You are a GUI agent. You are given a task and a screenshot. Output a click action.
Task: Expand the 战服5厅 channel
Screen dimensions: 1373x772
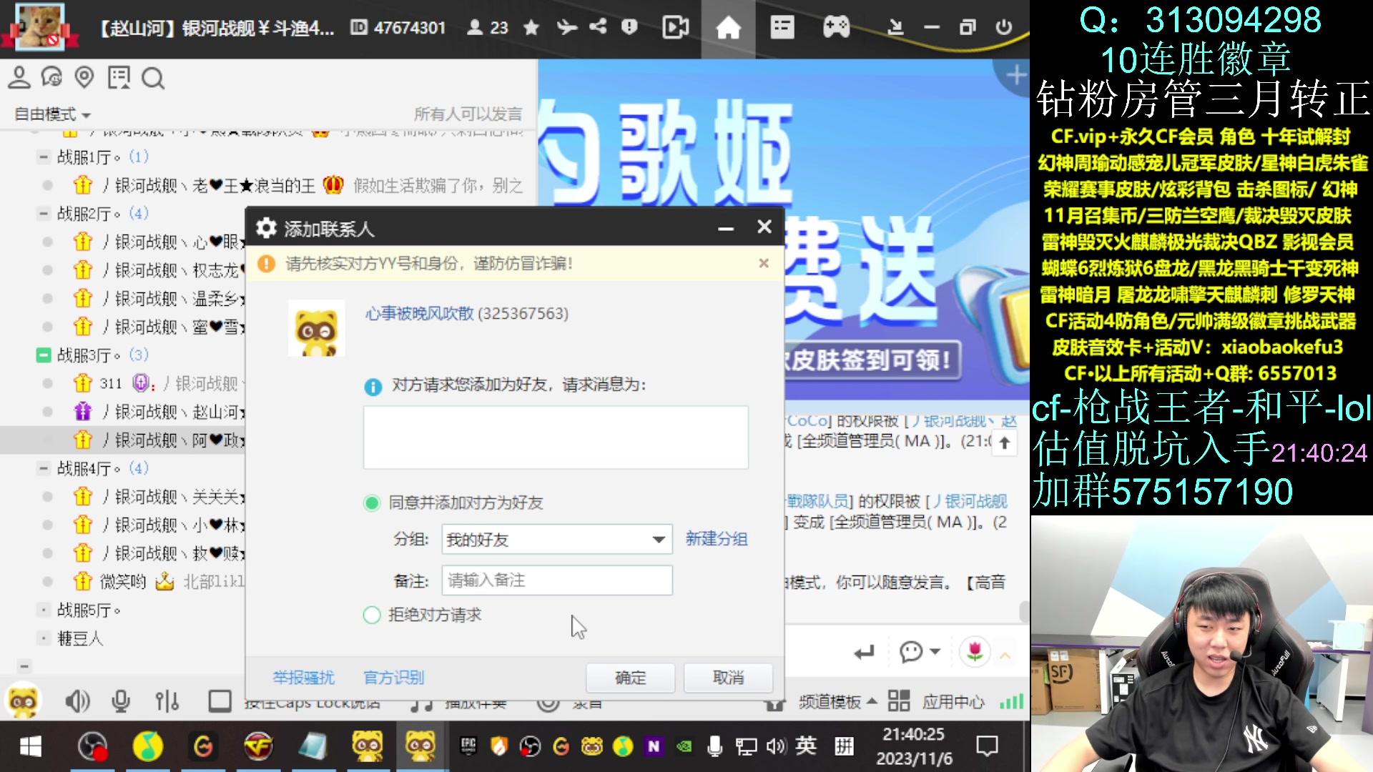click(x=44, y=610)
